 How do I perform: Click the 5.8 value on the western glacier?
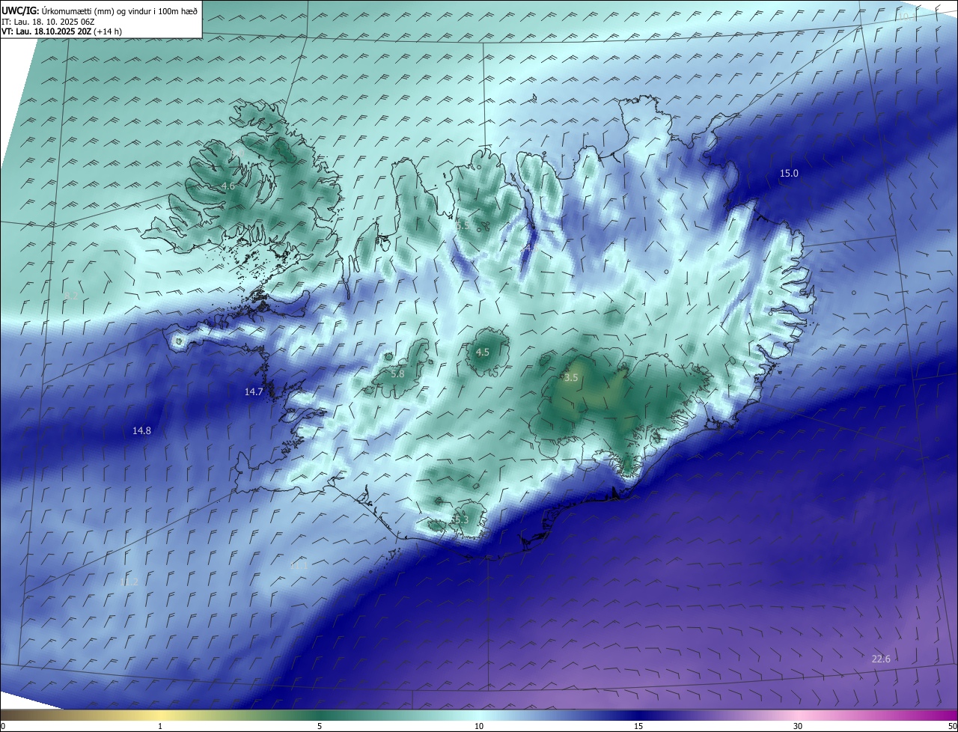(x=397, y=373)
